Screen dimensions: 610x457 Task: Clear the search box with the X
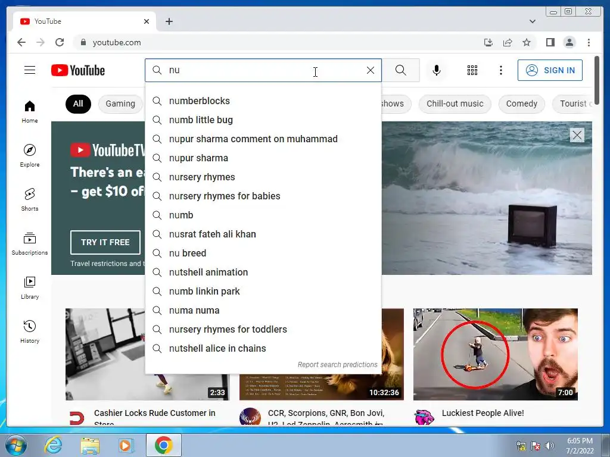[x=371, y=70]
